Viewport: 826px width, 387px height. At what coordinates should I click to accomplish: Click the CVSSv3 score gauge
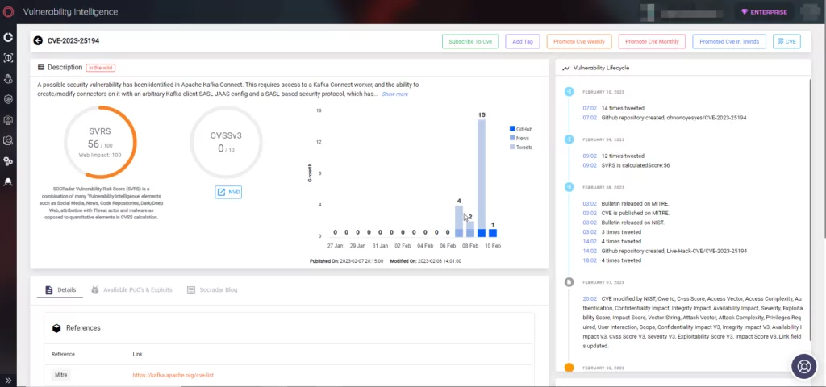(x=226, y=143)
